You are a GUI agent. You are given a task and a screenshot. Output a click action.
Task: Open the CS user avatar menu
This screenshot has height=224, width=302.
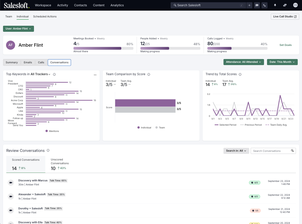tap(295, 5)
